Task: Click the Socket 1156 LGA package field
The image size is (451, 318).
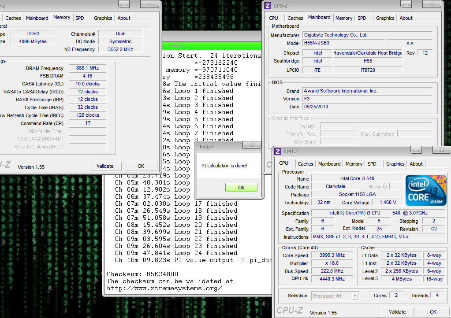Action: pyautogui.click(x=357, y=195)
